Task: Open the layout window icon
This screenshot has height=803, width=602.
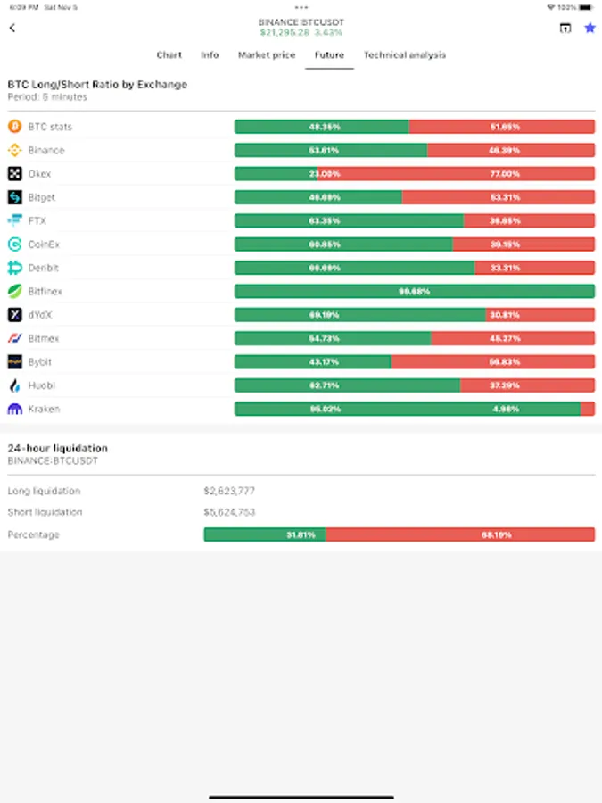Action: 565,28
